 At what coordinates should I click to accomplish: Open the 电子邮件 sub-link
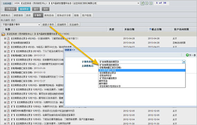pos(5,20)
